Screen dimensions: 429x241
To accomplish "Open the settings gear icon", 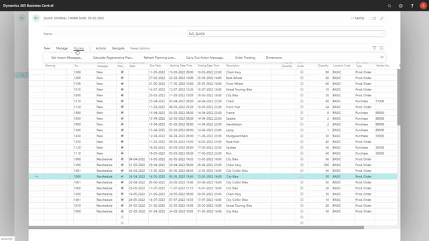I will click(401, 5).
